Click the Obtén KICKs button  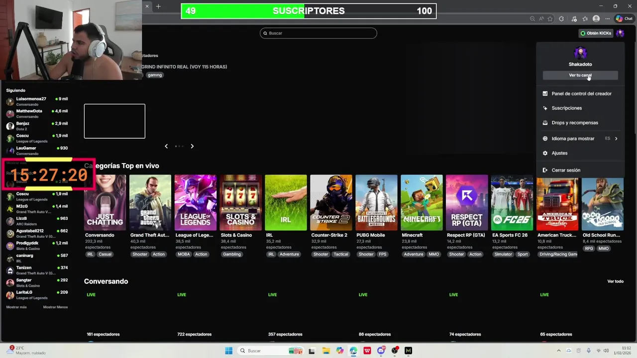(x=596, y=33)
